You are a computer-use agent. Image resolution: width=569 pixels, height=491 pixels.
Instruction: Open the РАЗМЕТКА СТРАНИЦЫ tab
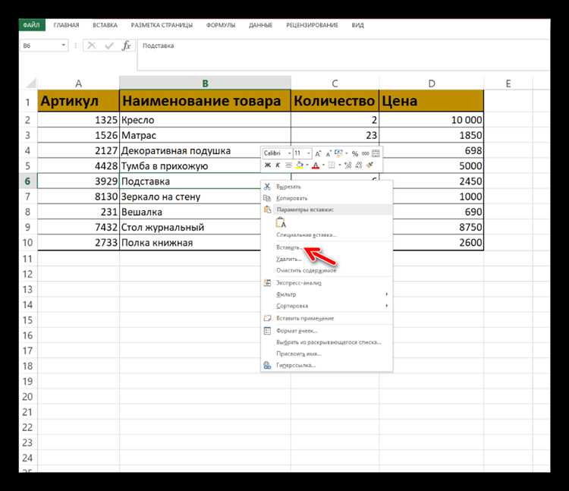[162, 25]
